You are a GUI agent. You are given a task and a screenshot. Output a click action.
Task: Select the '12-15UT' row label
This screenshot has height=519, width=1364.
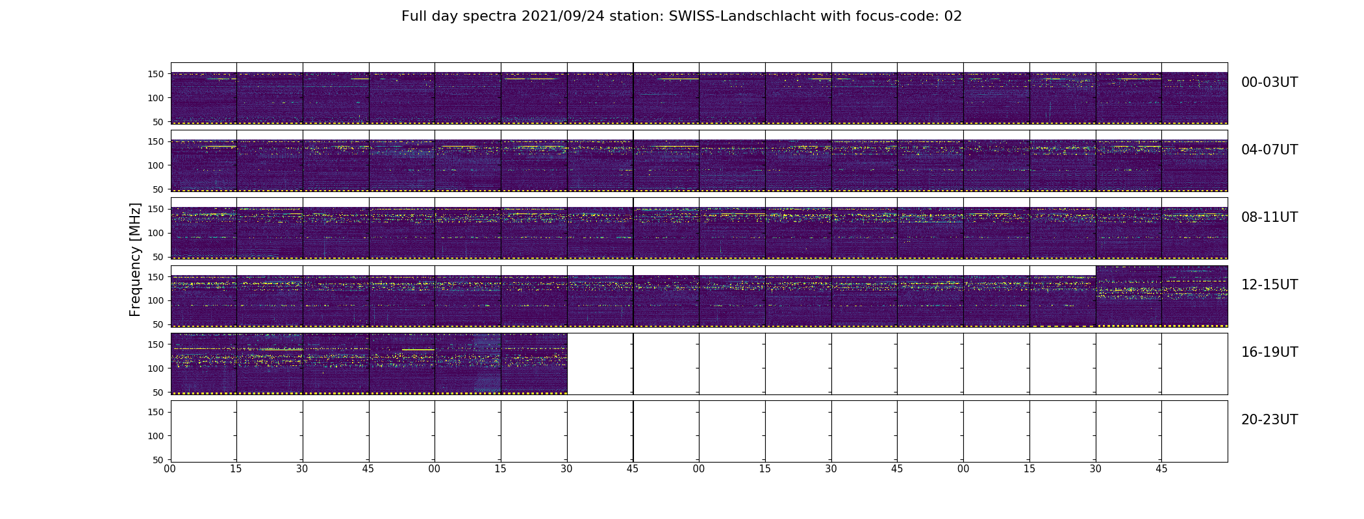[1269, 285]
